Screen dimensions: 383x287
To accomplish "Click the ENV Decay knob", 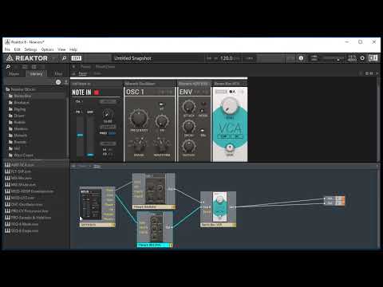I will [x=188, y=127].
